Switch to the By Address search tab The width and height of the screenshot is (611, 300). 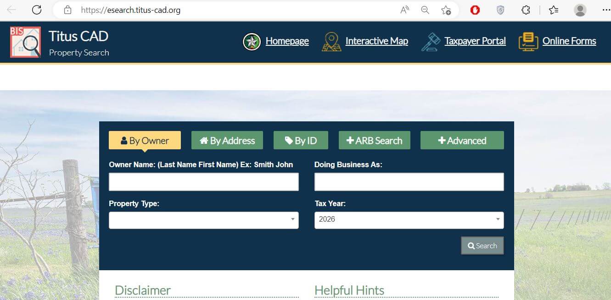coord(227,141)
